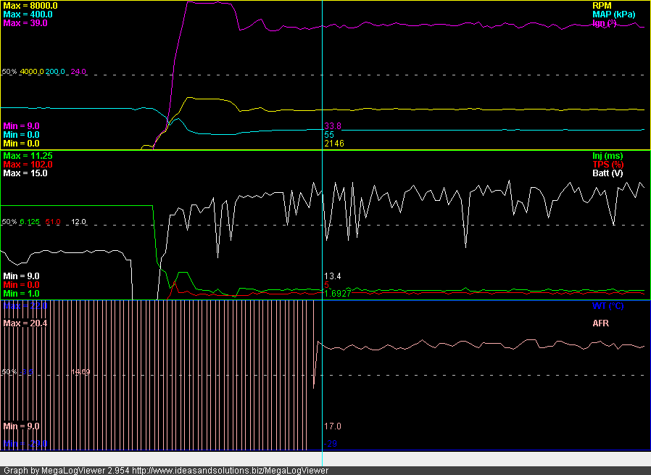Select the green Max = 11.25 text
This screenshot has height=475, width=651.
pos(28,156)
